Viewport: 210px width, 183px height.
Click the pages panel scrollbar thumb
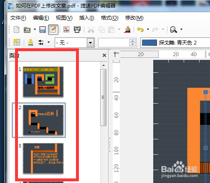(103, 97)
